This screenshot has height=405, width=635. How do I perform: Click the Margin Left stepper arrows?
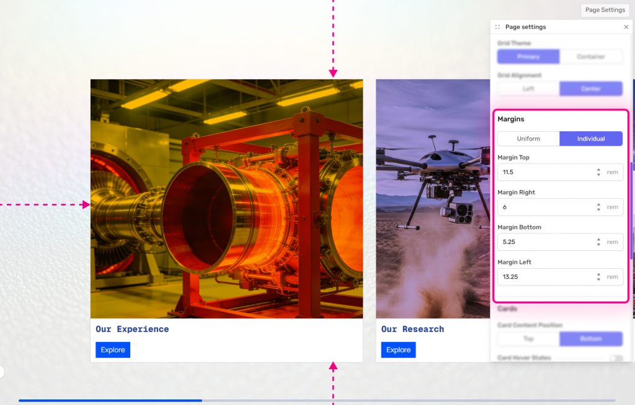coord(598,277)
